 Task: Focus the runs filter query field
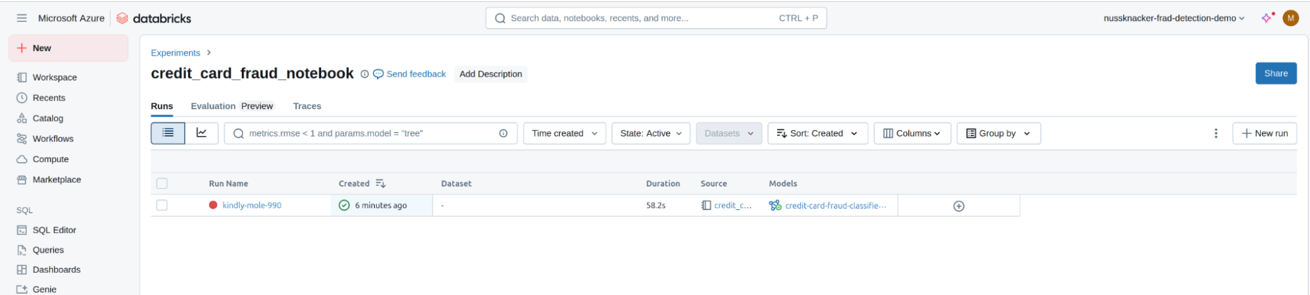coord(371,133)
